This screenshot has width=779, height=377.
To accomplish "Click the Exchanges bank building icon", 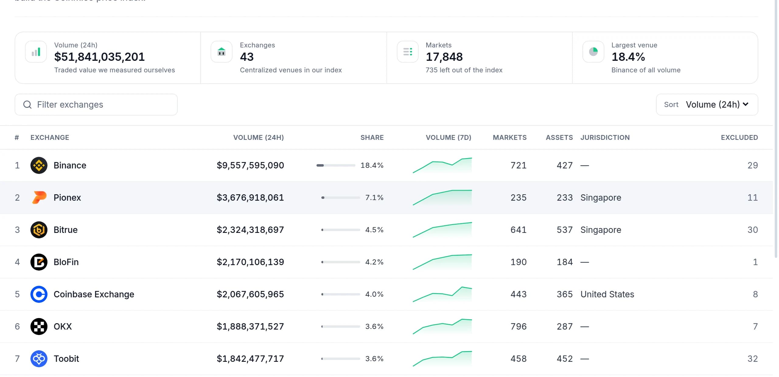I will point(222,52).
